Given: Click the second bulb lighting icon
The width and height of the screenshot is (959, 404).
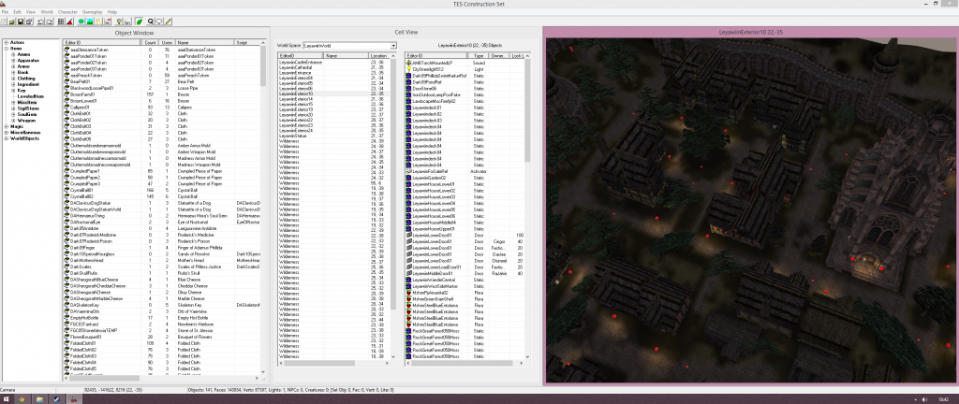Looking at the screenshot, I should (x=127, y=22).
